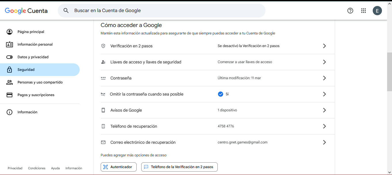Viewport: 392px width, 175px height.
Task: Expand Verificación en 2 pasos arrow
Action: click(x=324, y=46)
